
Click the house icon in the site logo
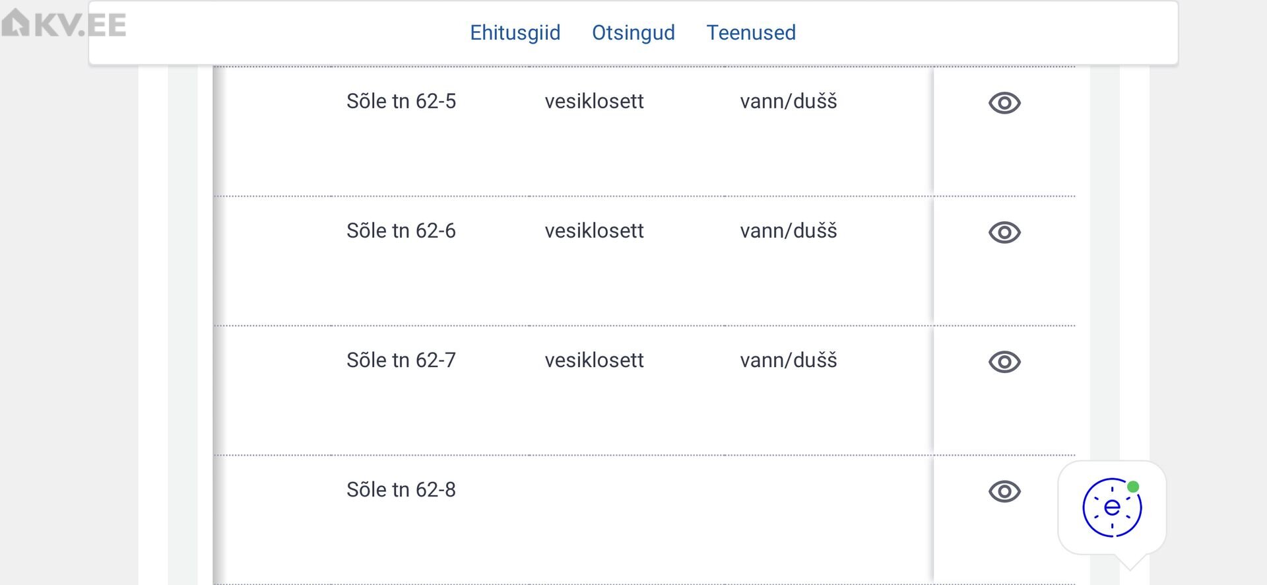(x=16, y=23)
